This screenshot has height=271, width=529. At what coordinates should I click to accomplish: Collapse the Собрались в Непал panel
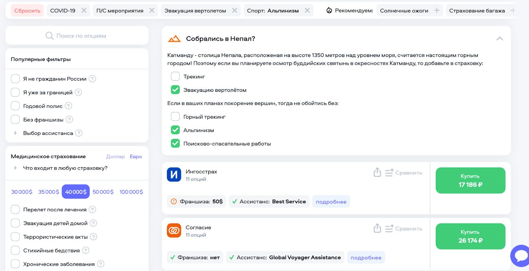click(x=499, y=39)
